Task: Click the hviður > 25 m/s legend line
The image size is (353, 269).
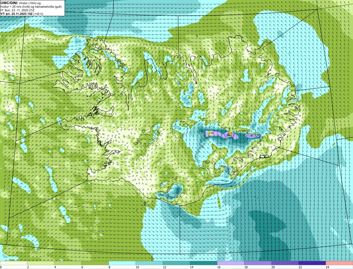Action: click(31, 7)
